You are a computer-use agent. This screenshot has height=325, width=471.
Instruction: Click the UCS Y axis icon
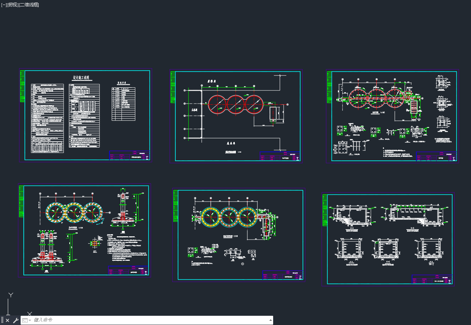11,295
